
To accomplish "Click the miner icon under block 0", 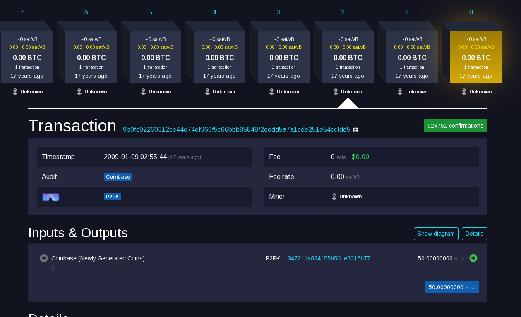I will click(464, 92).
